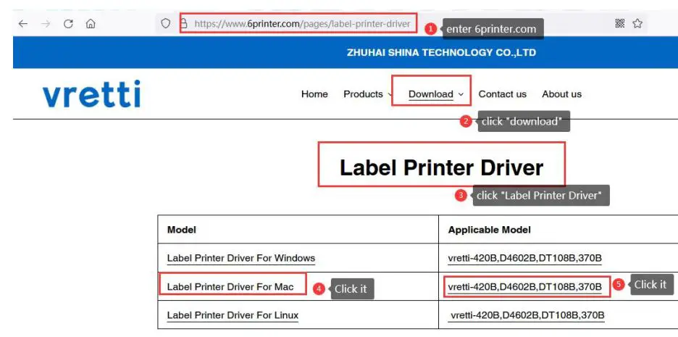
Task: Click applicable models link in Linux row
Action: [x=527, y=315]
